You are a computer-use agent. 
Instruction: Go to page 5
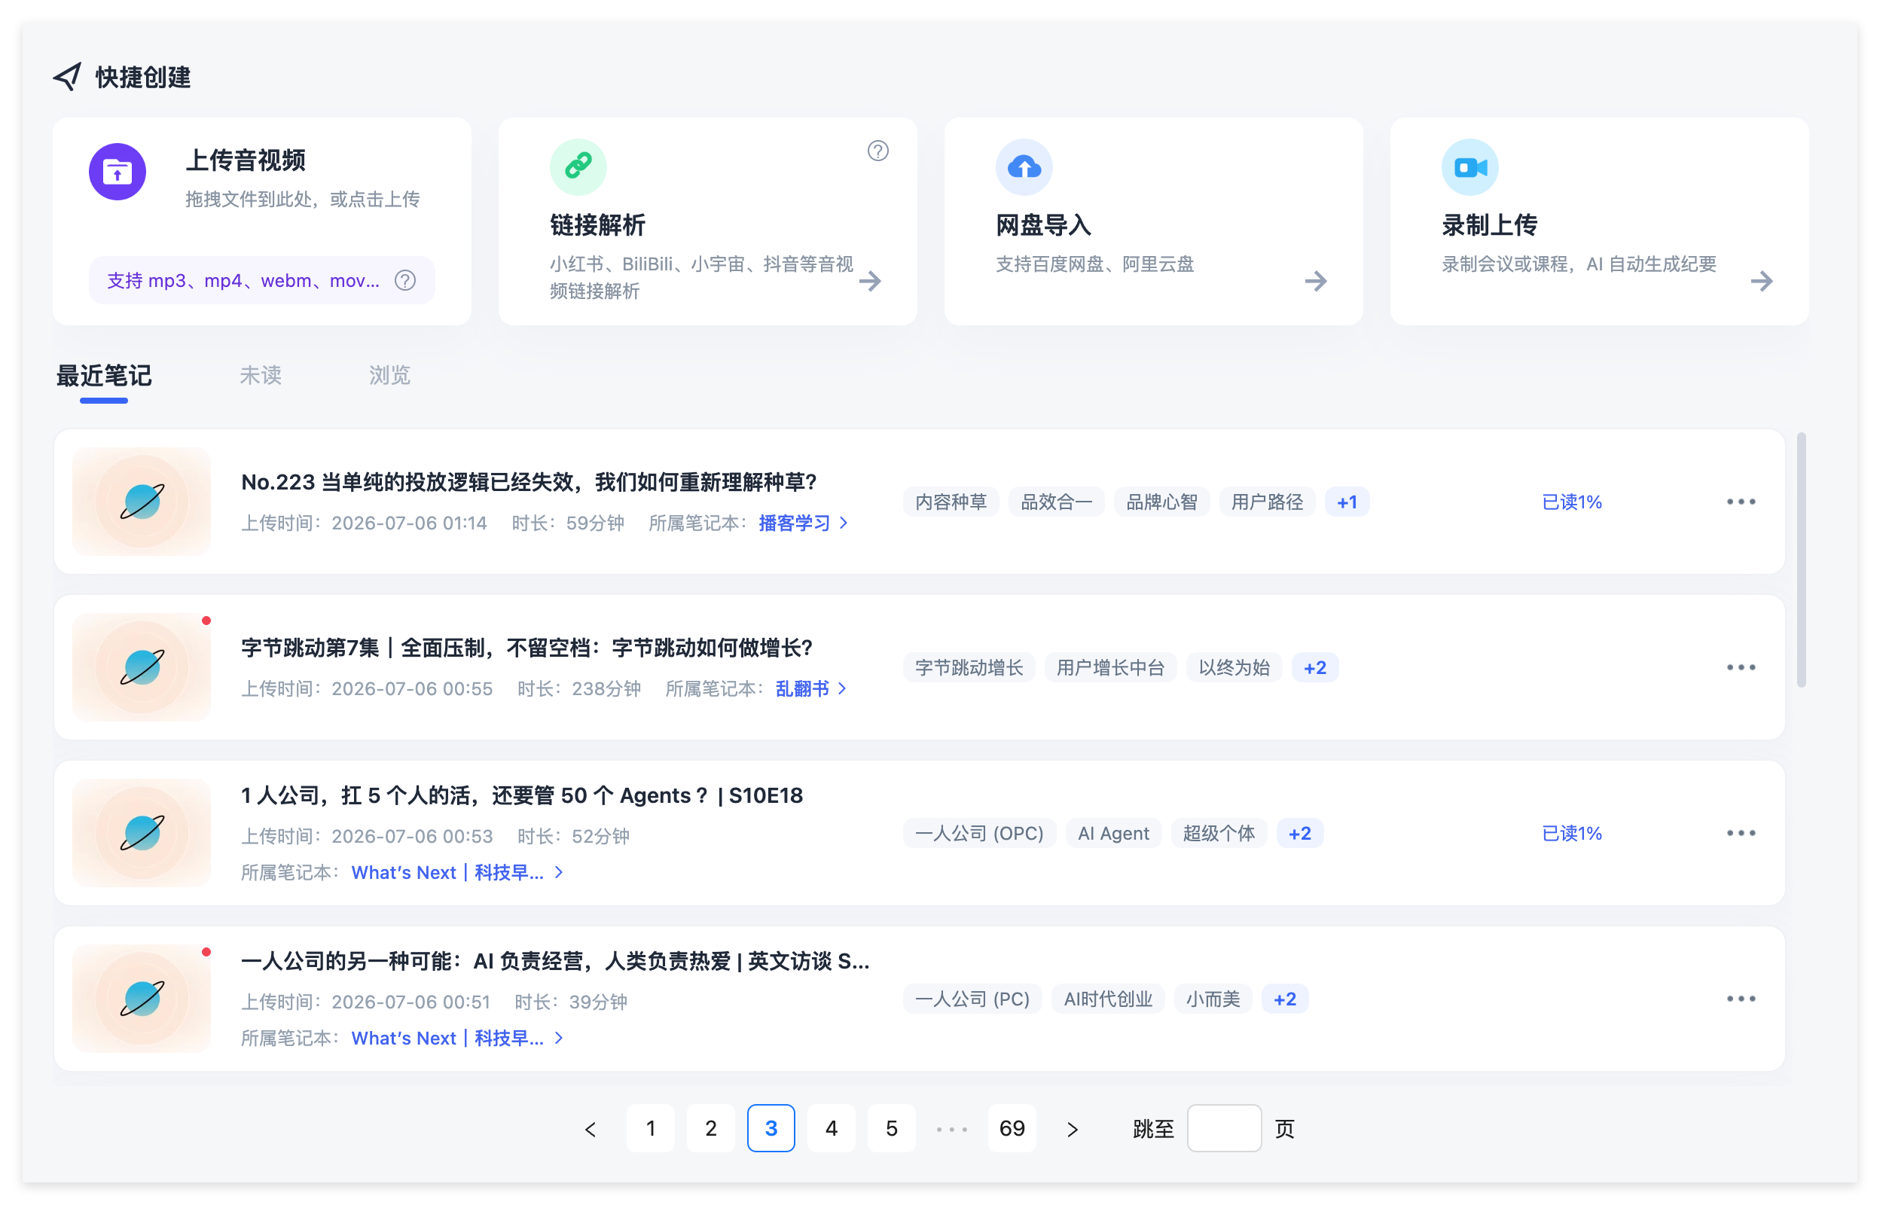click(892, 1129)
